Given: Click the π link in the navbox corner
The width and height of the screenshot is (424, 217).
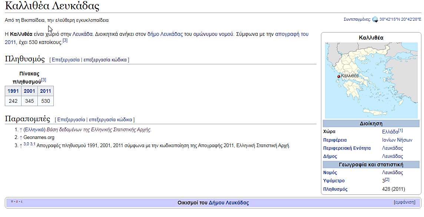Looking at the screenshot, I should point(12,202).
